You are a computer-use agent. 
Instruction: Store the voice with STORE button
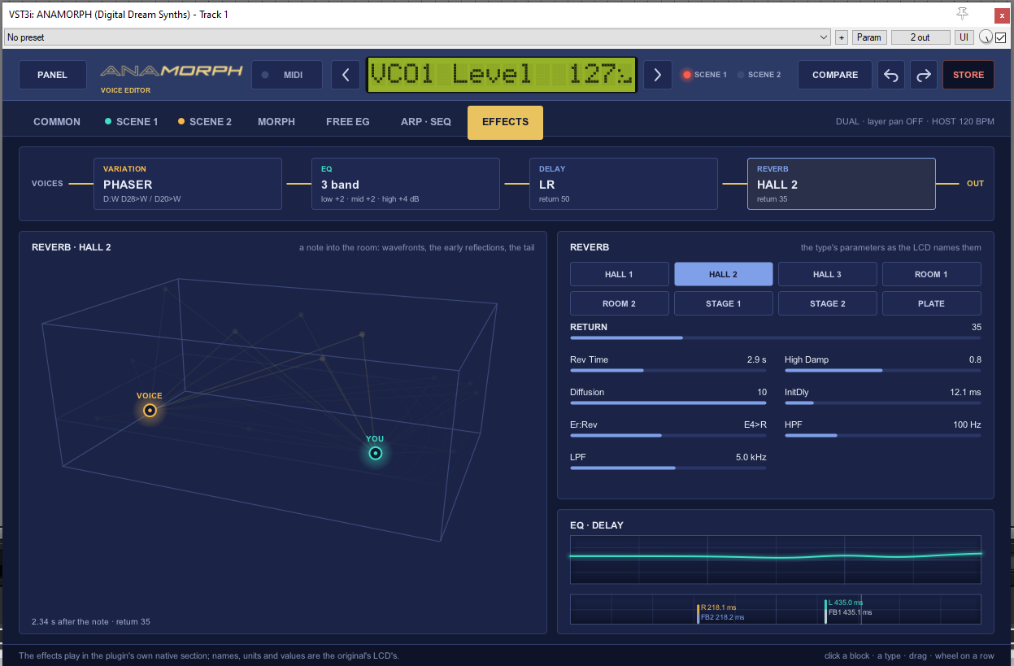pos(968,75)
